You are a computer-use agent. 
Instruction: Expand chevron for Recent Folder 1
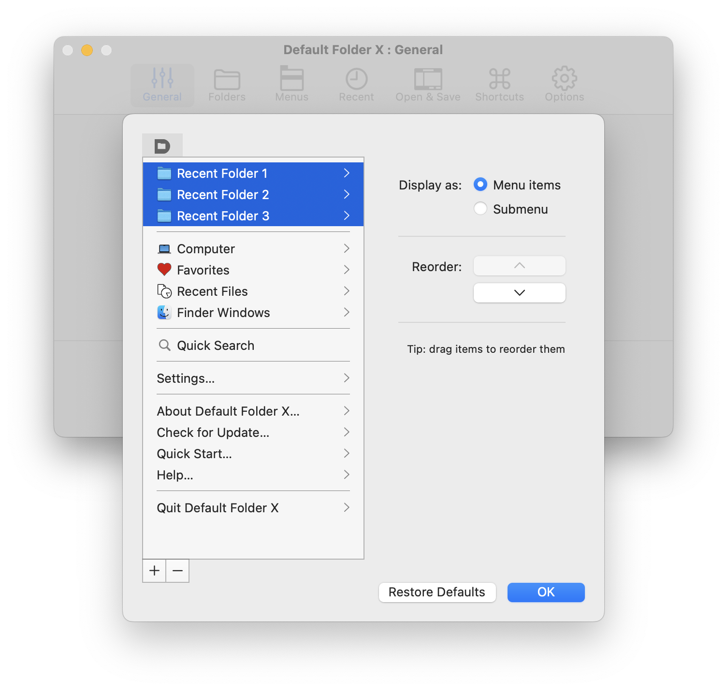click(x=347, y=173)
